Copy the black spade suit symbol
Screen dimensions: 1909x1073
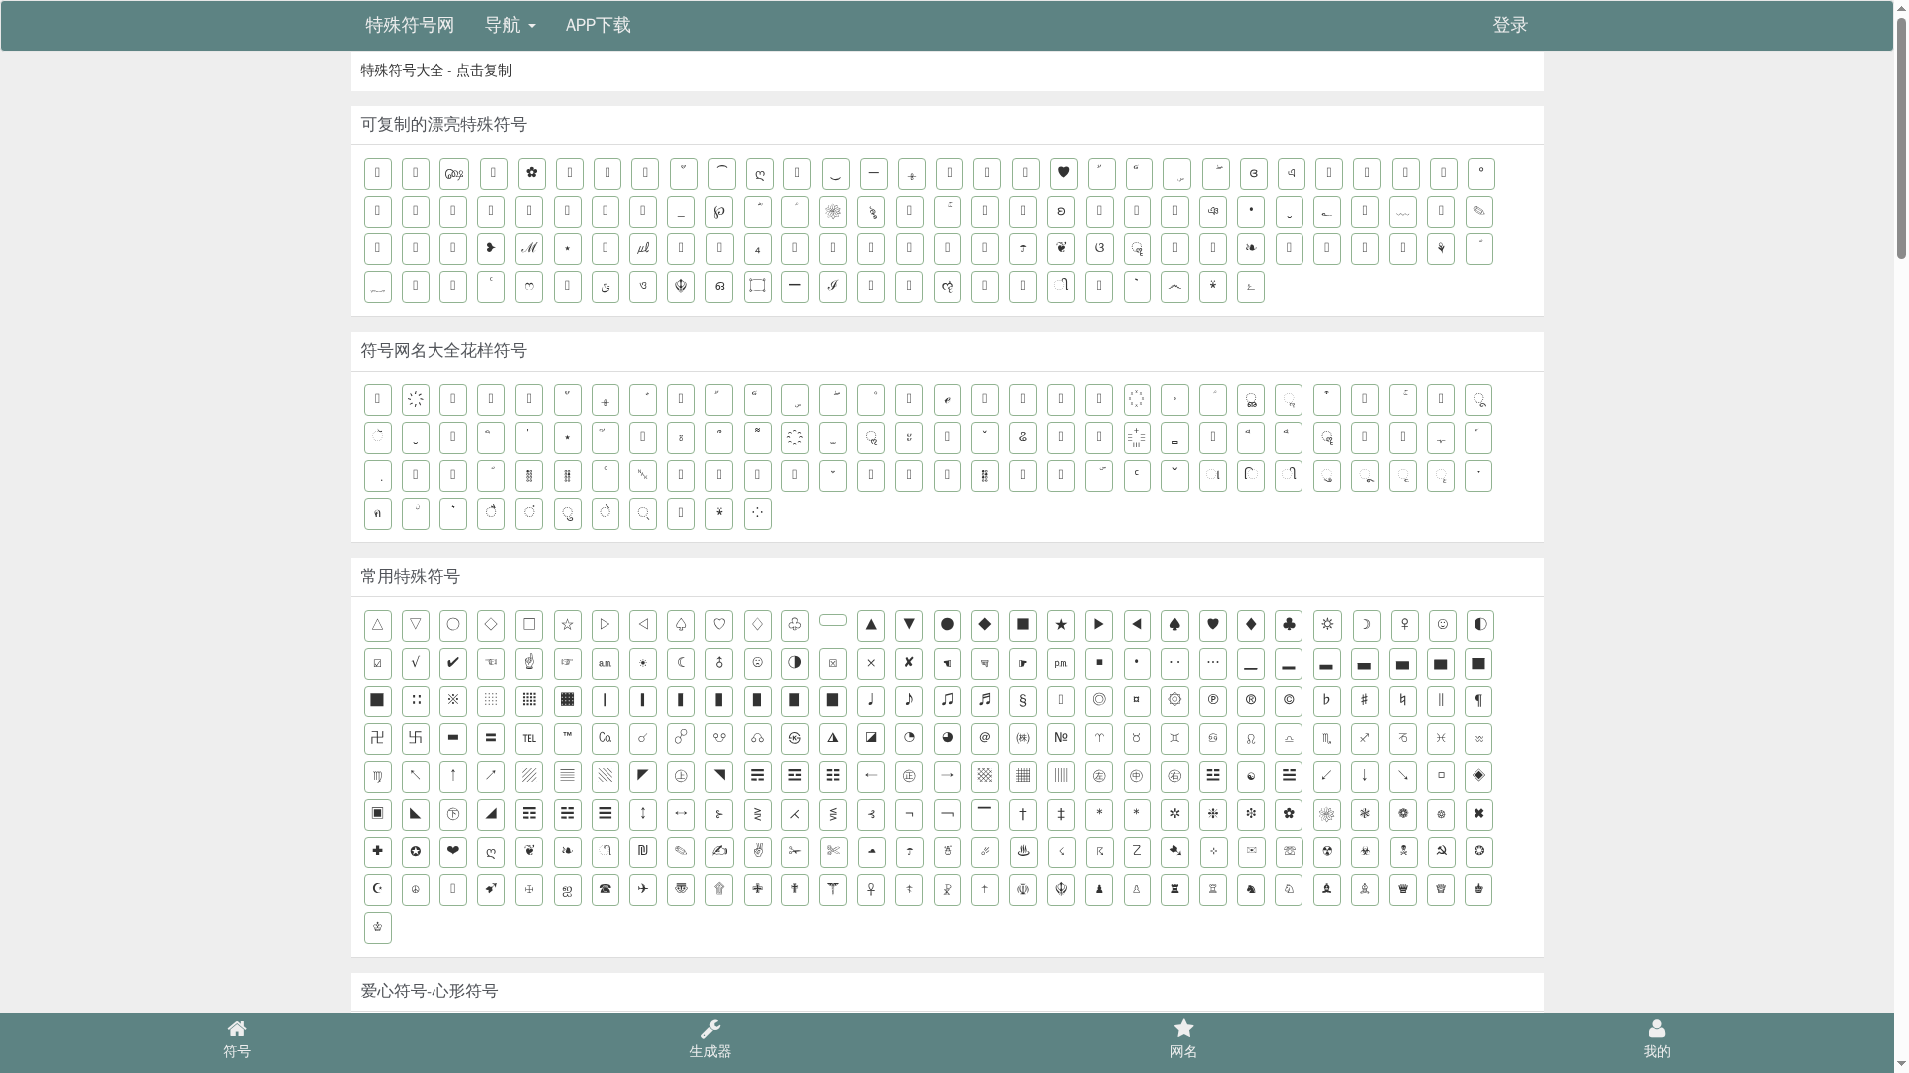[1175, 625]
